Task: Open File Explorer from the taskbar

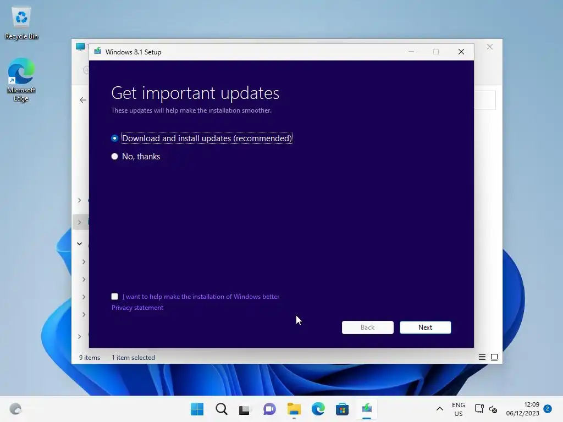Action: (x=294, y=409)
